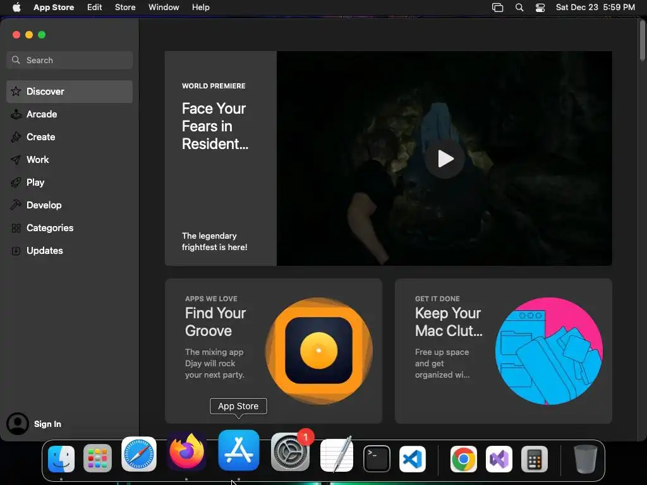647x485 pixels.
Task: Click the Stage Manager menu bar icon
Action: click(498, 8)
